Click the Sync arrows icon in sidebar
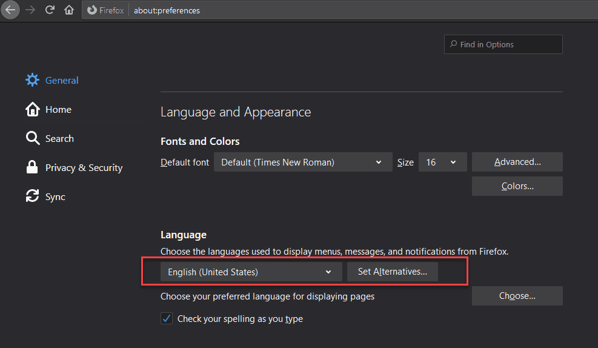The height and width of the screenshot is (348, 598). point(32,196)
